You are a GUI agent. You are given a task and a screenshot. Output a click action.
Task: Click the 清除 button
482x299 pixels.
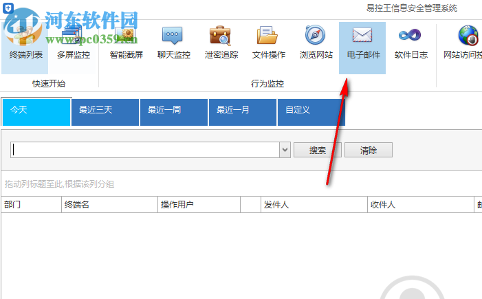[369, 150]
